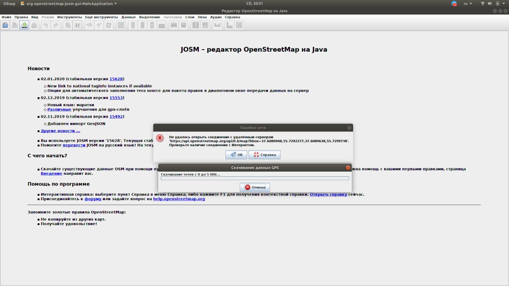Click the перевести link
Screen dimensions: 509x286
pos(74,145)
